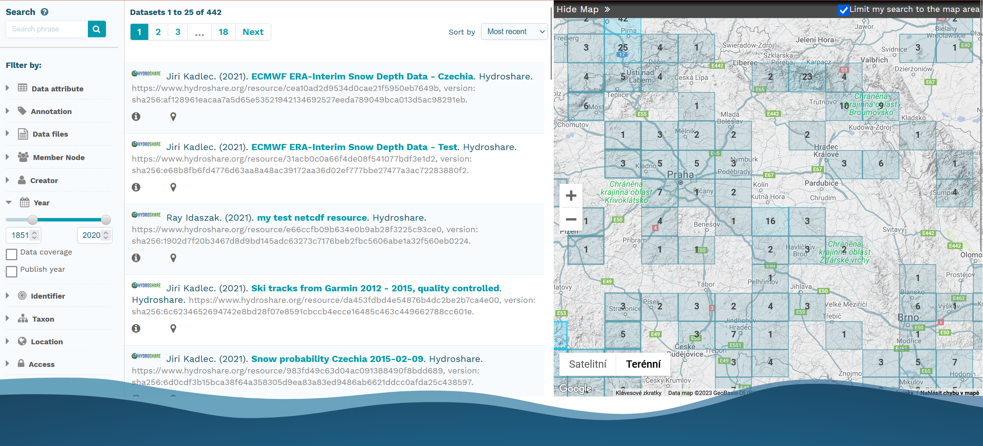The image size is (983, 446).
Task: Click the Creator person icon
Action: [22, 180]
